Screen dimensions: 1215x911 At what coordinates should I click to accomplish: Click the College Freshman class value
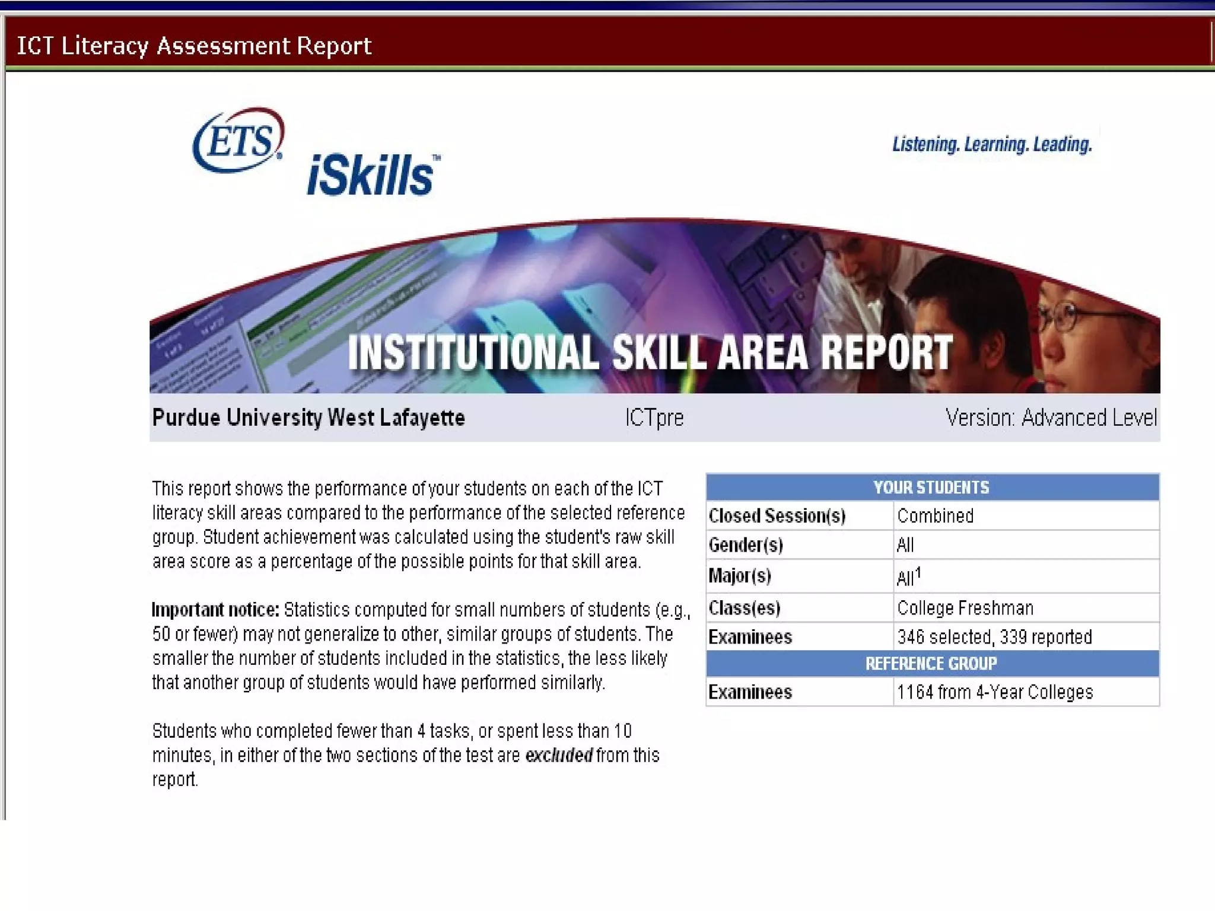click(x=965, y=608)
